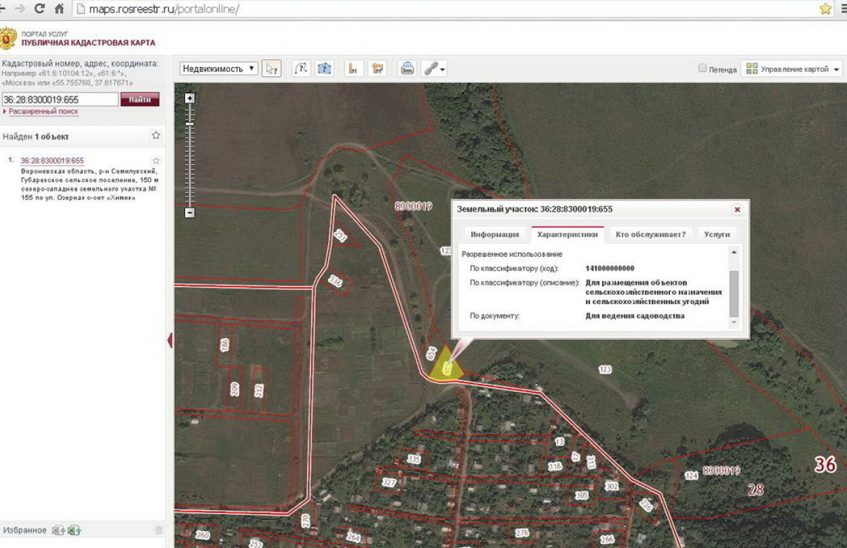Collapse the left sidebar panel arrow
The width and height of the screenshot is (847, 548).
(x=170, y=341)
